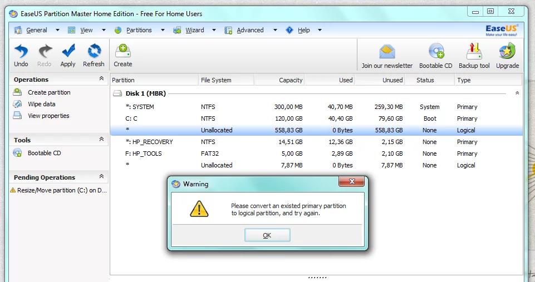535x282 pixels.
Task: Open the Advanced dropdown arrow
Action: click(x=274, y=30)
